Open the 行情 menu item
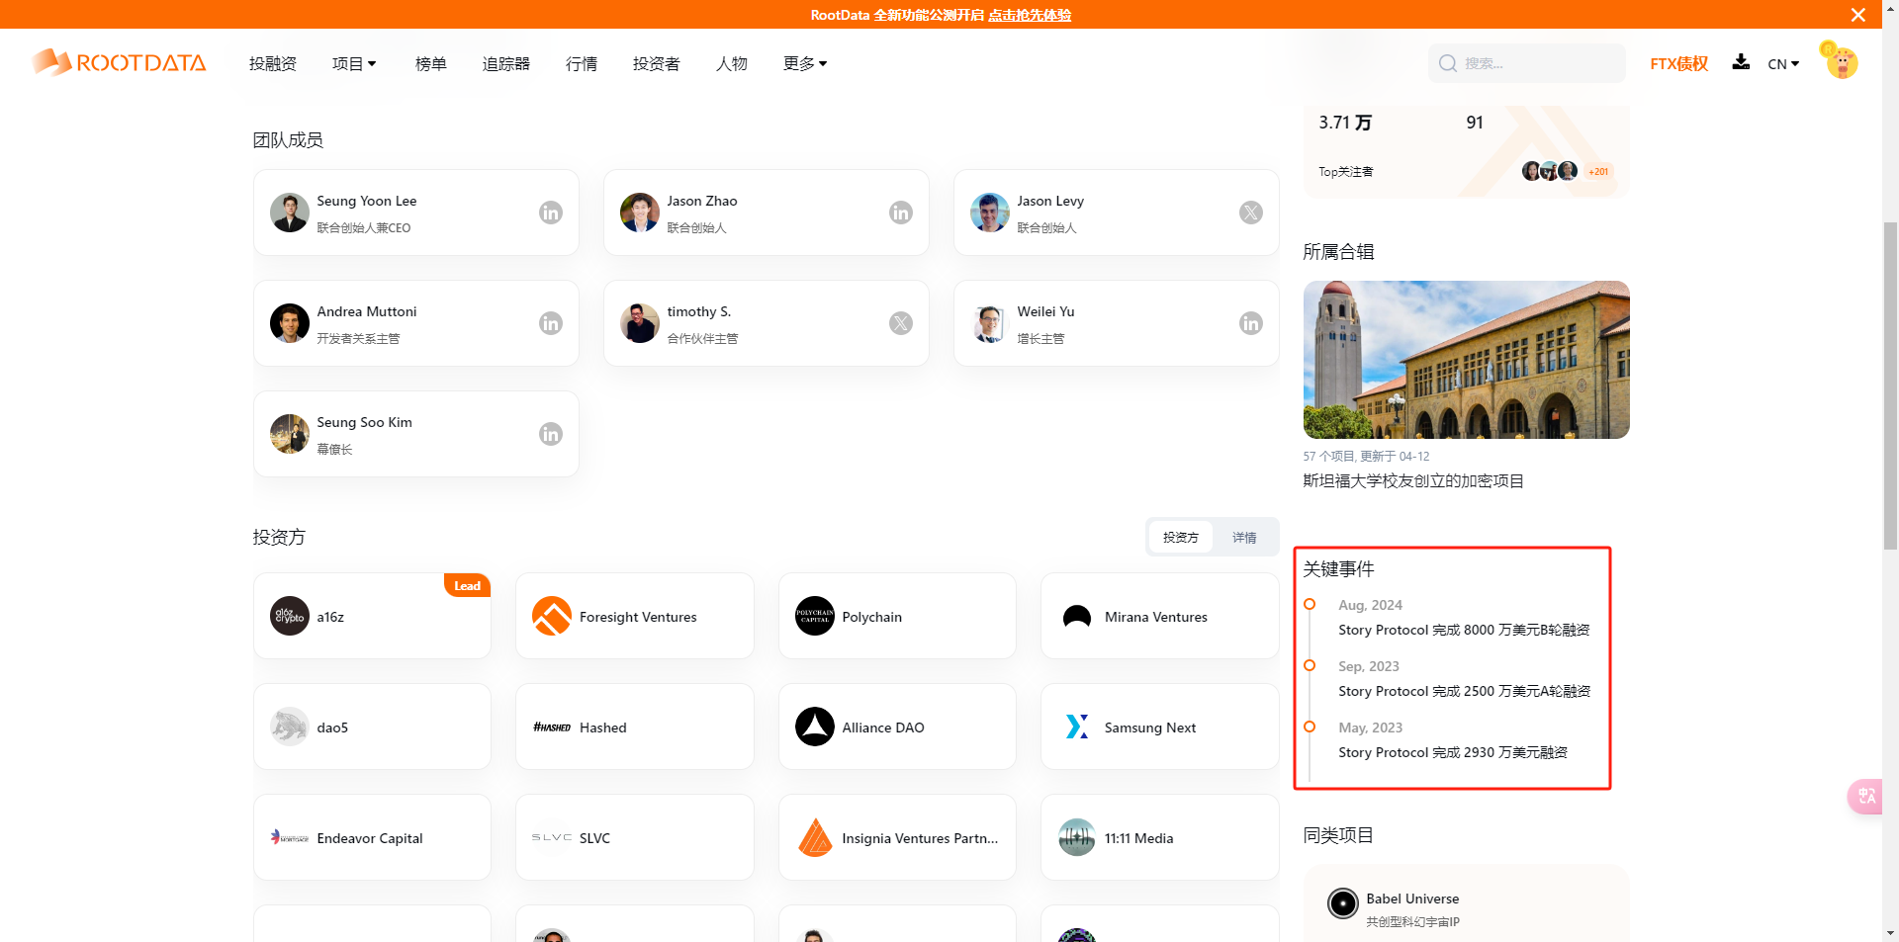The height and width of the screenshot is (942, 1899). click(582, 63)
